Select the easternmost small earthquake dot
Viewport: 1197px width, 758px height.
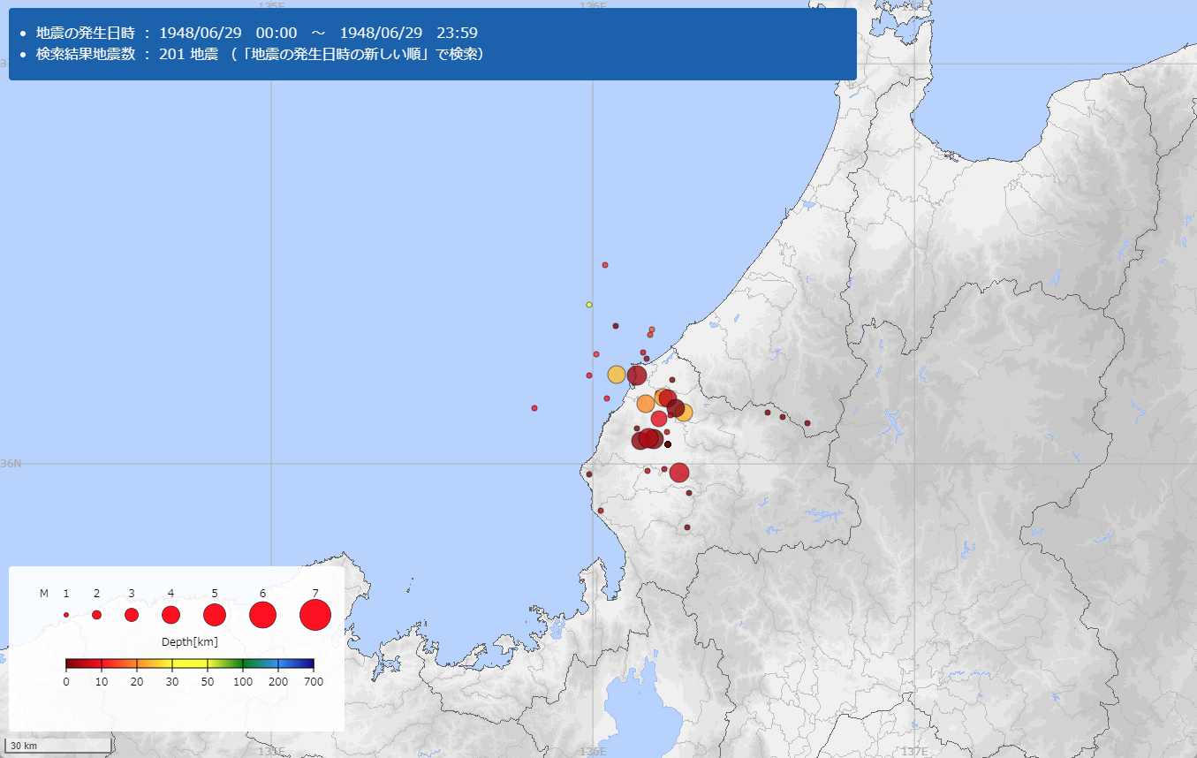coord(807,423)
